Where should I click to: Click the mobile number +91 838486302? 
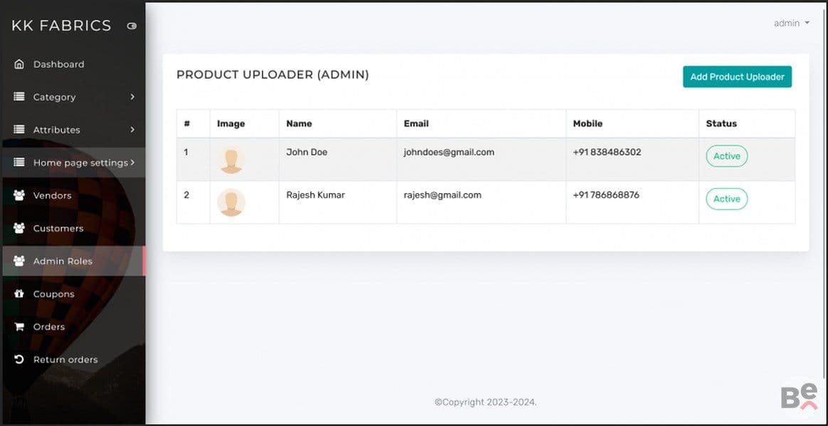coord(607,153)
